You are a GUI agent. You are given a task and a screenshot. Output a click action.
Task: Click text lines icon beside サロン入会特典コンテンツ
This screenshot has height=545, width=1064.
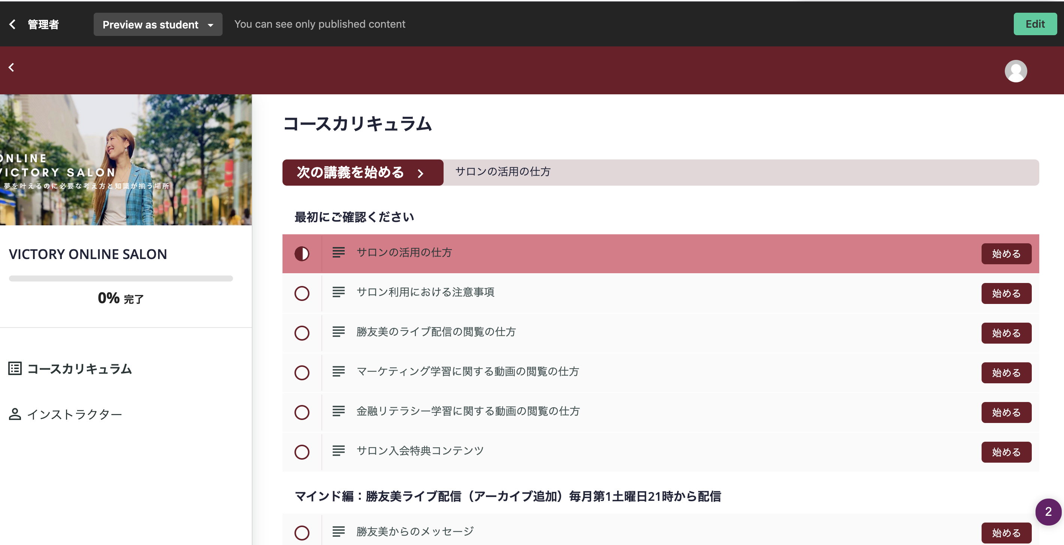[x=338, y=451]
